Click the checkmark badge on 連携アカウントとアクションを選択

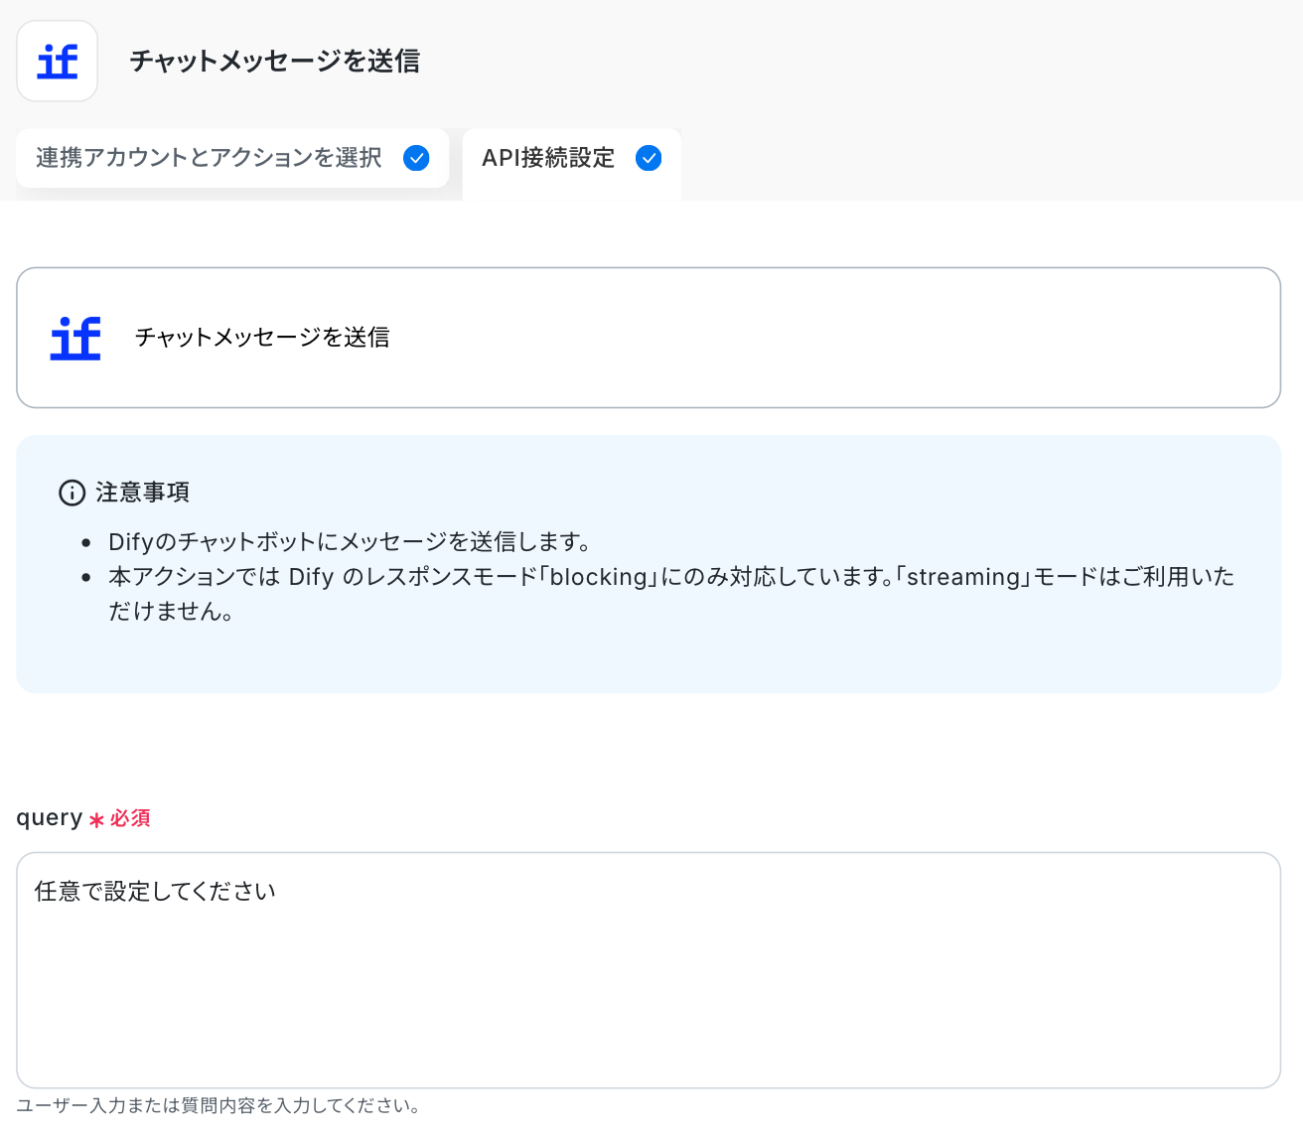416,158
